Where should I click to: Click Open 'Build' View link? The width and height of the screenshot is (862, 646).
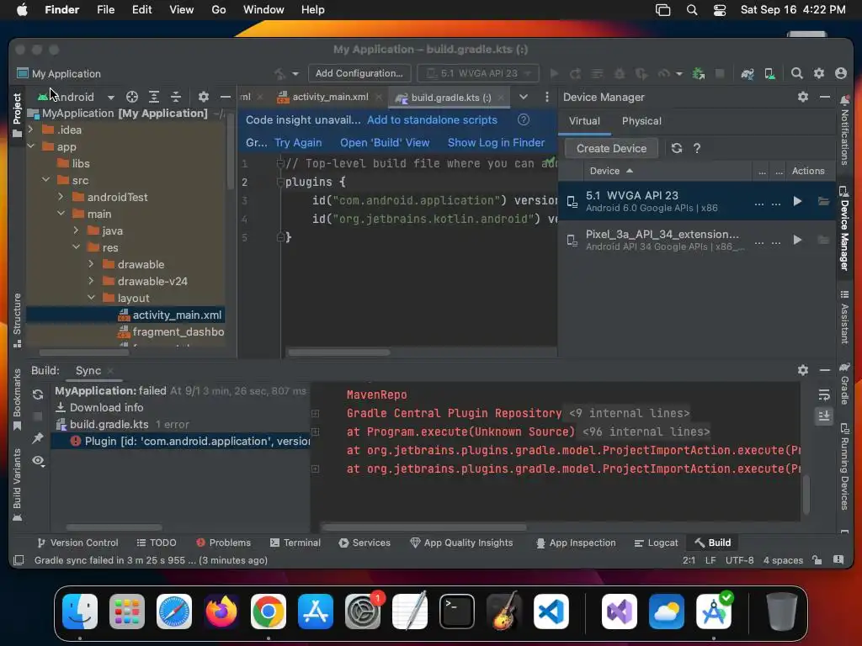click(385, 142)
